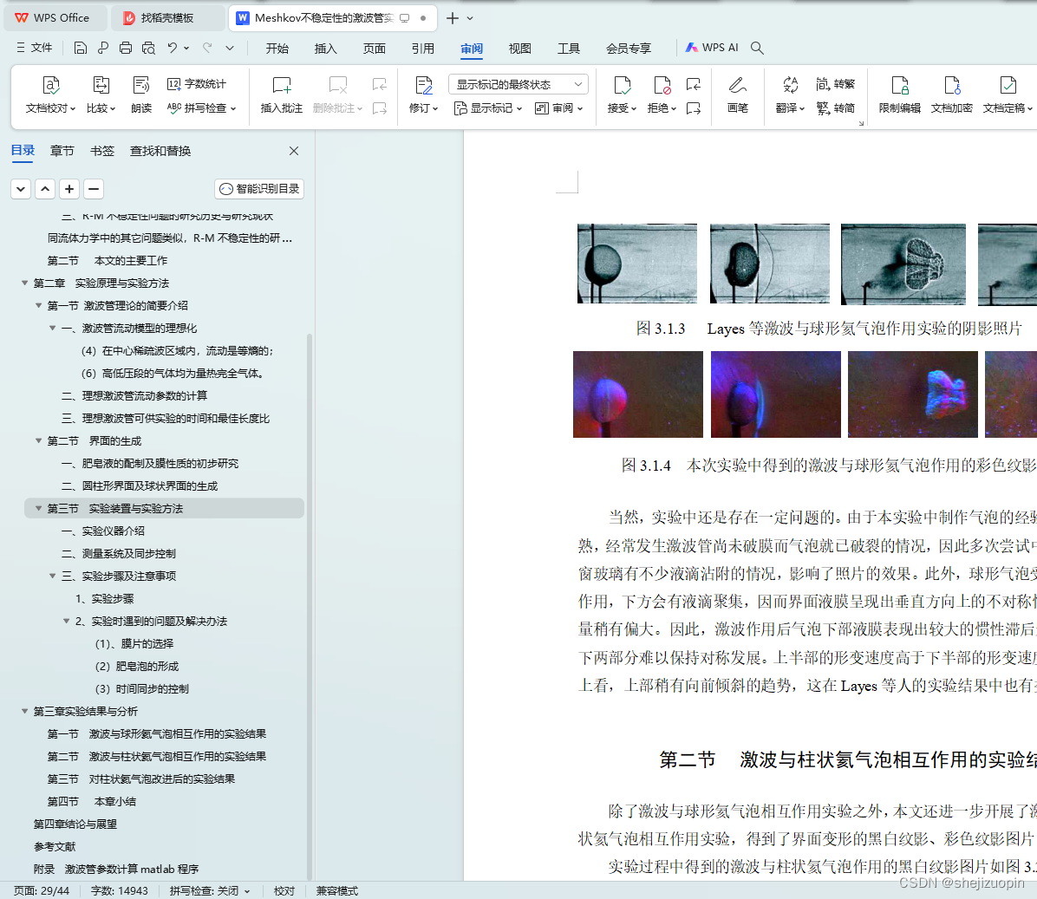Viewport: 1037px width, 899px height.
Task: Click the 字数: 14943 status bar entry
Action: click(x=119, y=890)
